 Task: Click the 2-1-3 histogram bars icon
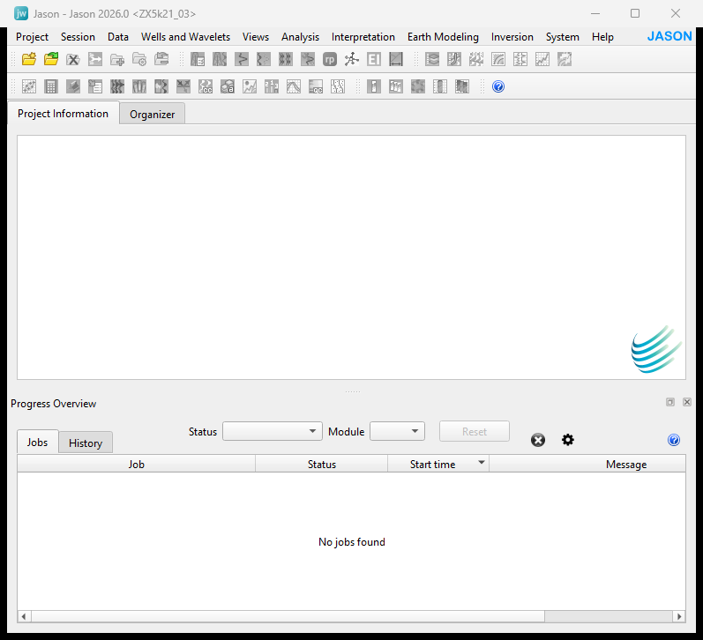272,86
